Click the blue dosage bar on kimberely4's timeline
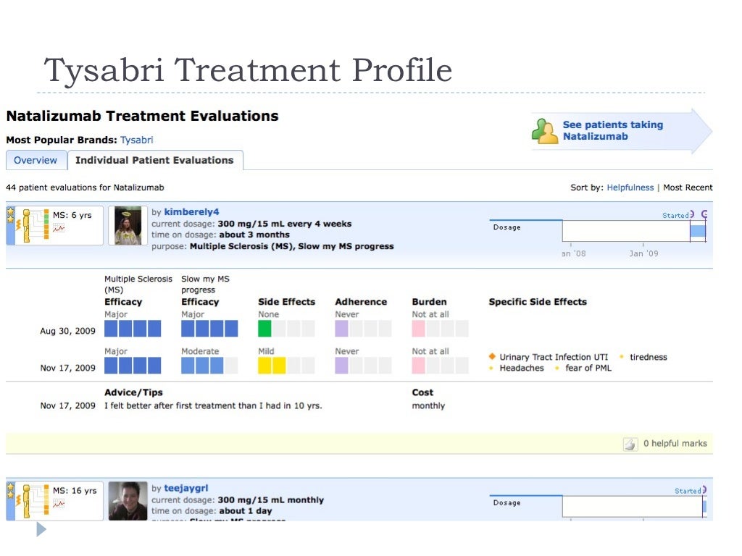 [698, 231]
